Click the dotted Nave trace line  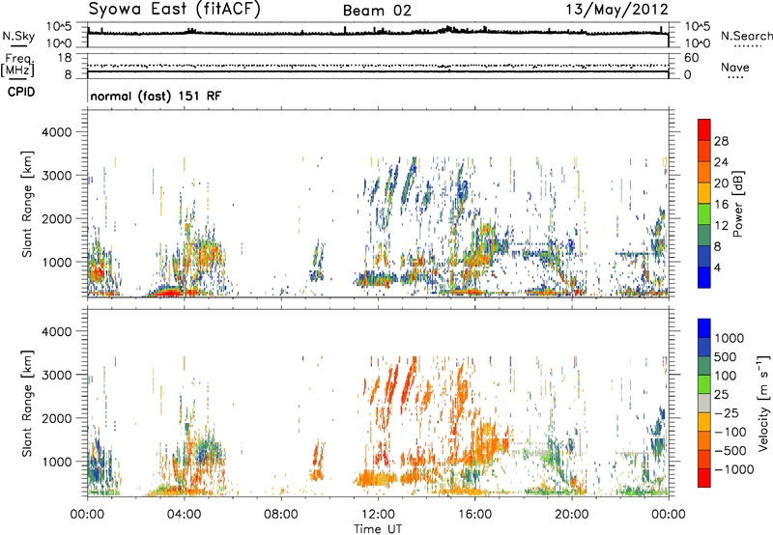(378, 66)
